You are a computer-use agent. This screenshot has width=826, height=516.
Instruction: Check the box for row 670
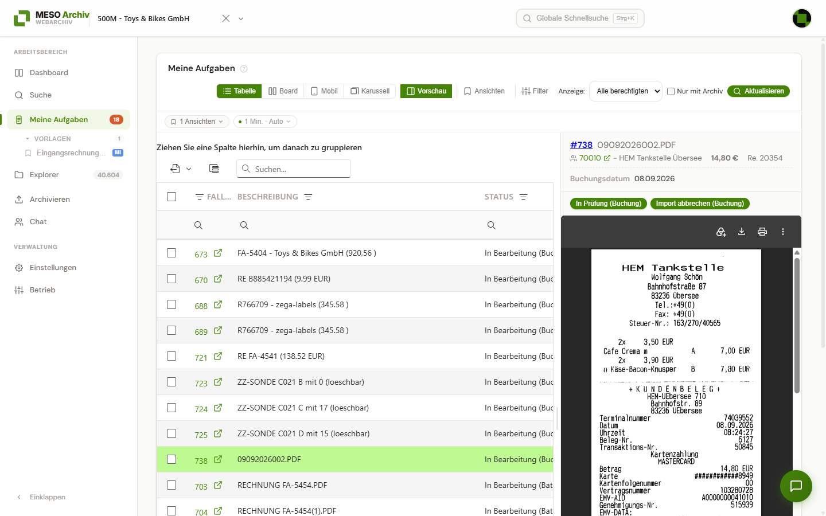[172, 279]
